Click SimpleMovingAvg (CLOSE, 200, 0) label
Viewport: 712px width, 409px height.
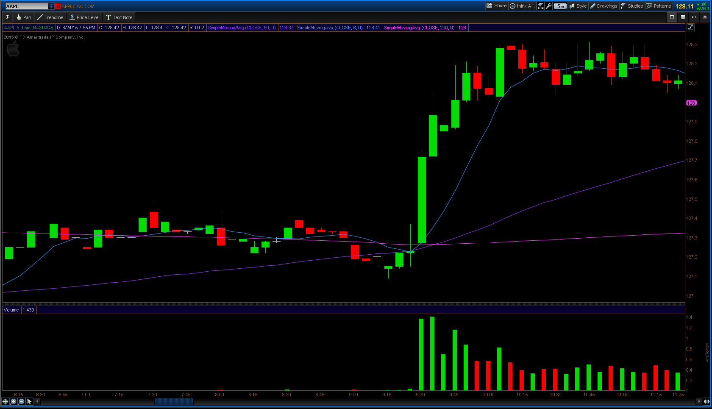click(419, 28)
